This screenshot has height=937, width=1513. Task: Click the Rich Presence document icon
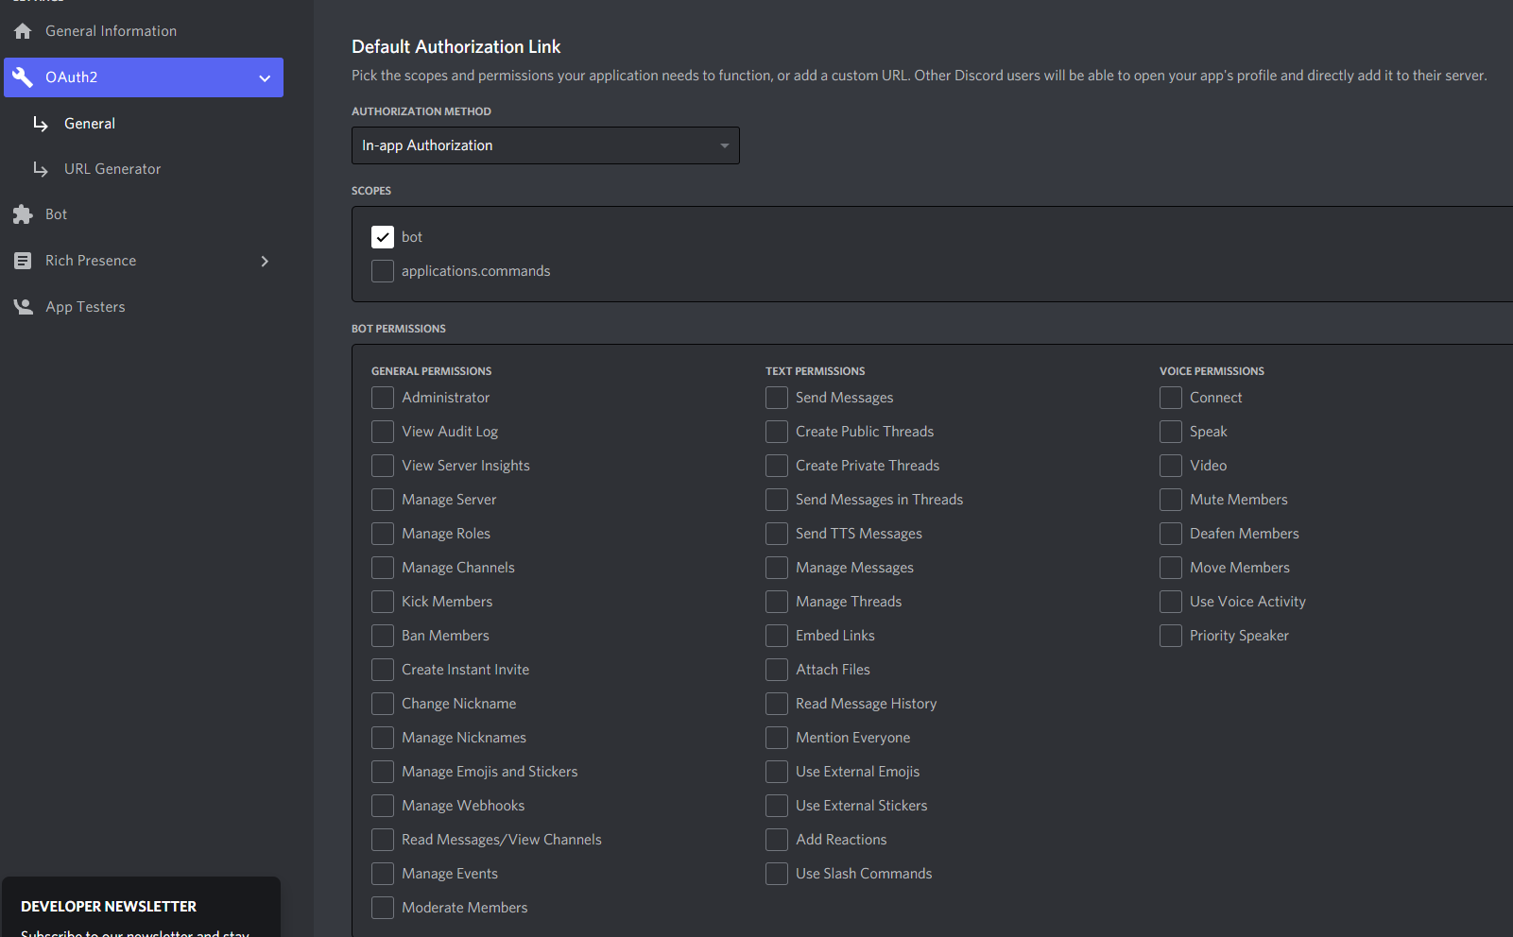pyautogui.click(x=23, y=261)
